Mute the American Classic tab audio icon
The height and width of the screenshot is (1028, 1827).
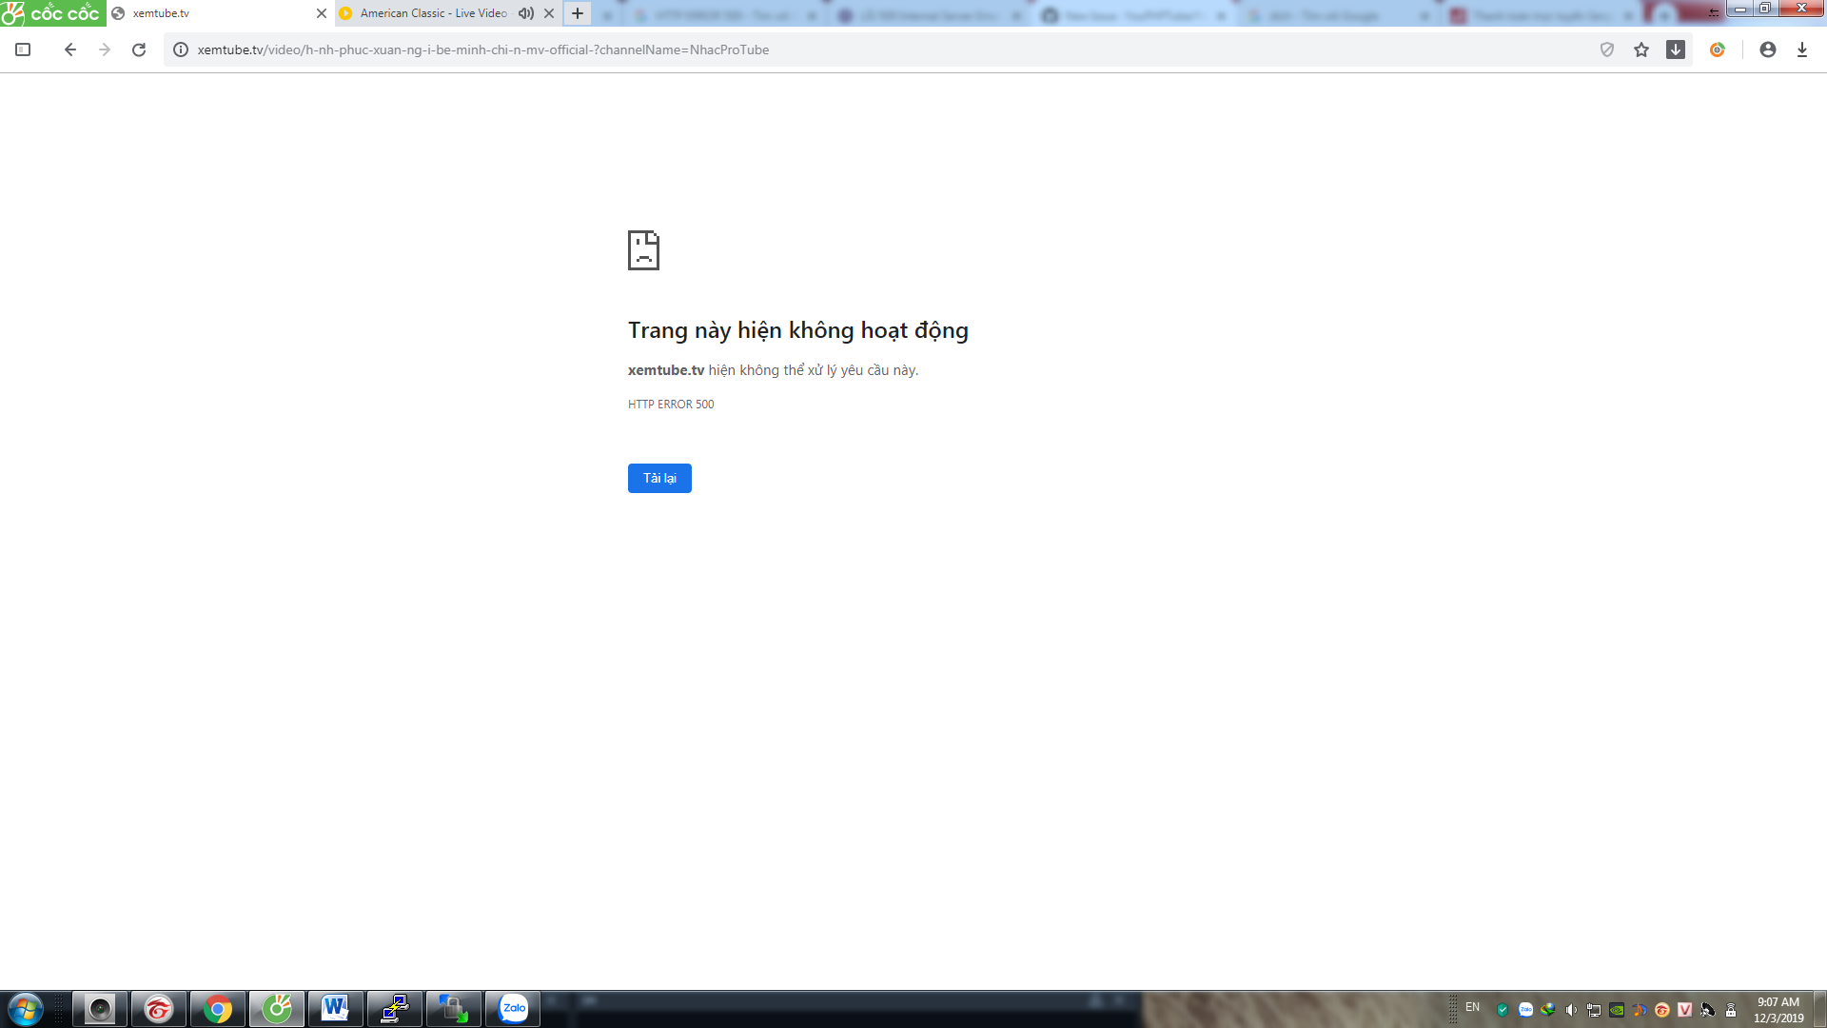526,13
